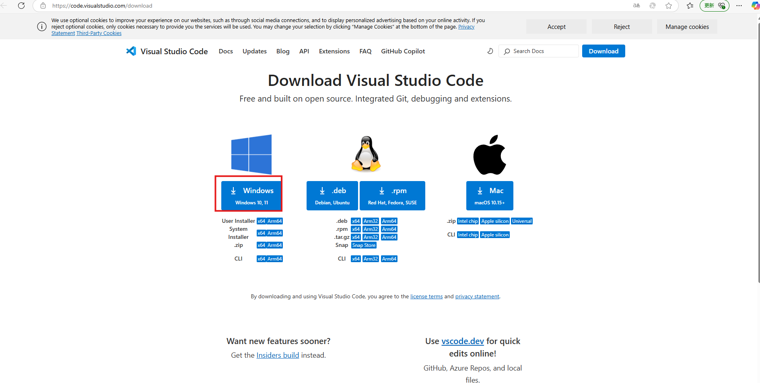Select Mac CLI Apple silicon link
The height and width of the screenshot is (383, 760).
coord(495,235)
